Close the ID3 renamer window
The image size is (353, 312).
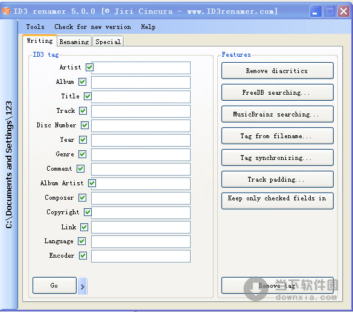(x=343, y=11)
